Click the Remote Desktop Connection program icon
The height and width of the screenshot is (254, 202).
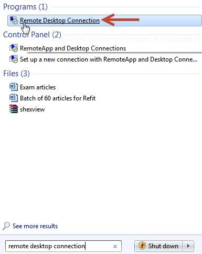coord(14,21)
